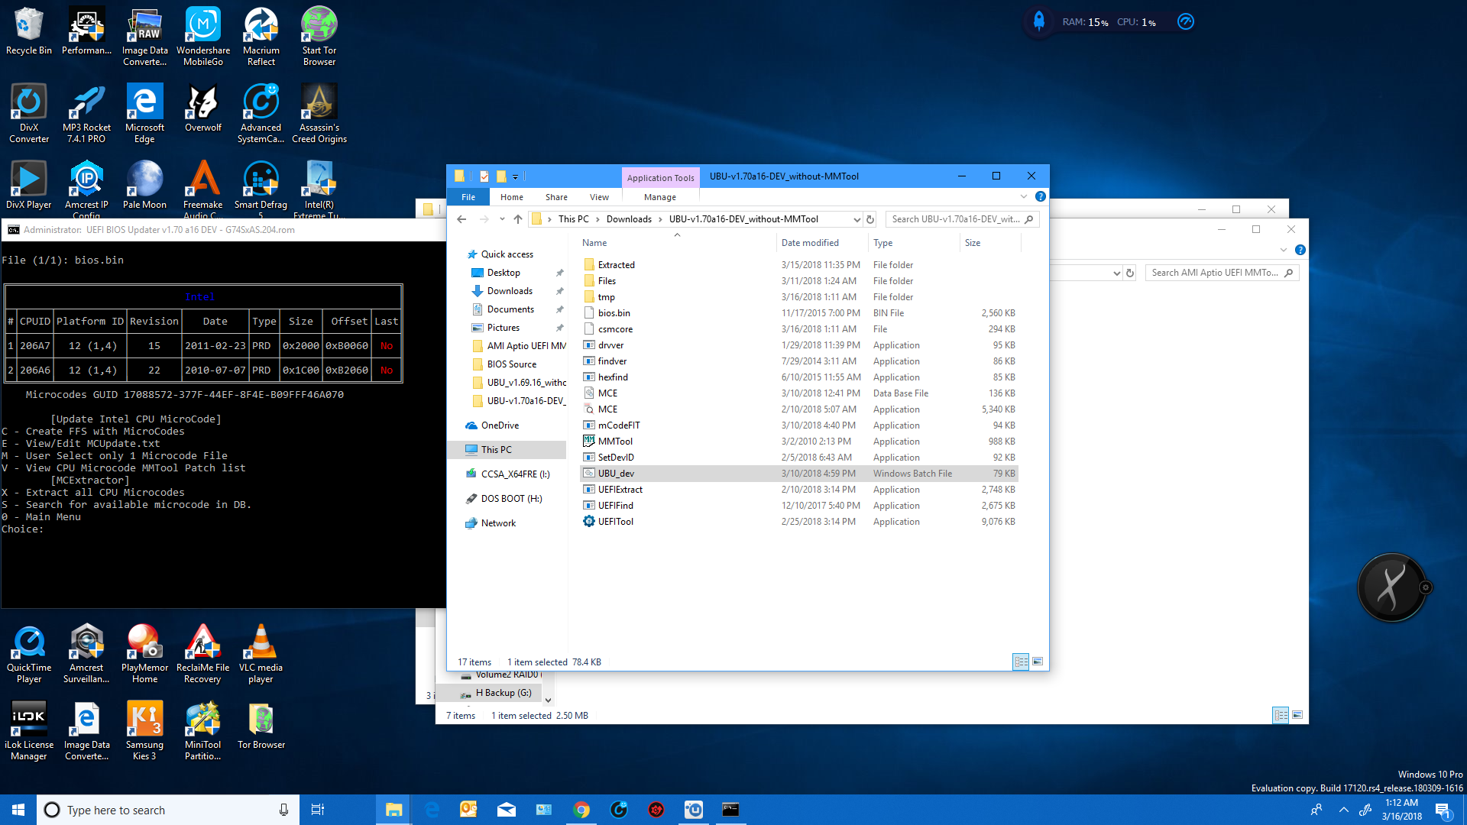Image resolution: width=1467 pixels, height=825 pixels.
Task: Show hidden system tray icons
Action: coord(1344,810)
